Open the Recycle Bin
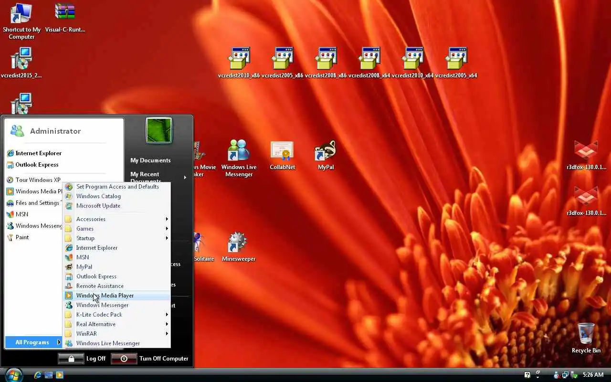Image resolution: width=611 pixels, height=382 pixels. tap(586, 338)
